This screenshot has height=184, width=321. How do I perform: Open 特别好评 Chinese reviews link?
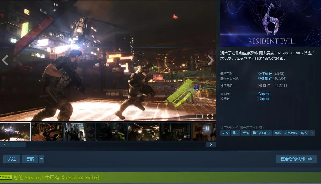265,78
